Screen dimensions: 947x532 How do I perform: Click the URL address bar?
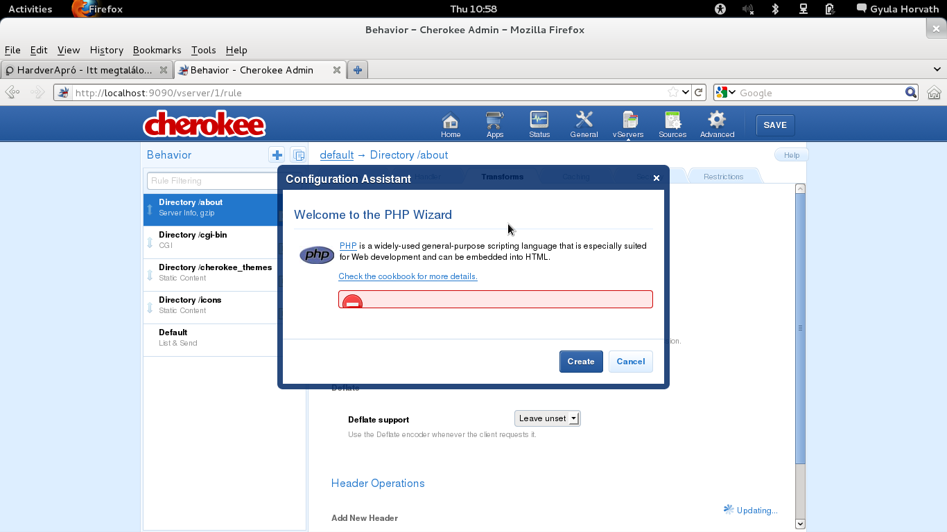367,93
